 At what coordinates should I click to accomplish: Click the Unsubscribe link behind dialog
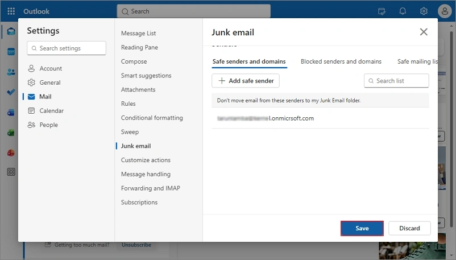136,245
